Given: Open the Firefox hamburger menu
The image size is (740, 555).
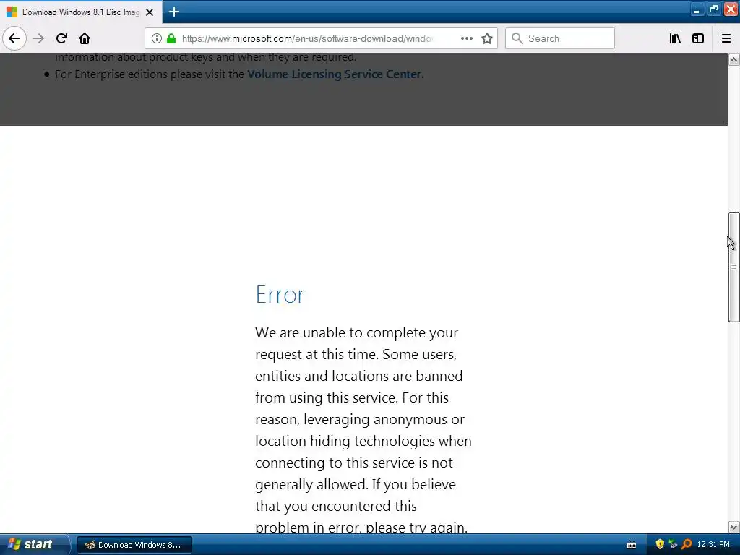Looking at the screenshot, I should [726, 38].
